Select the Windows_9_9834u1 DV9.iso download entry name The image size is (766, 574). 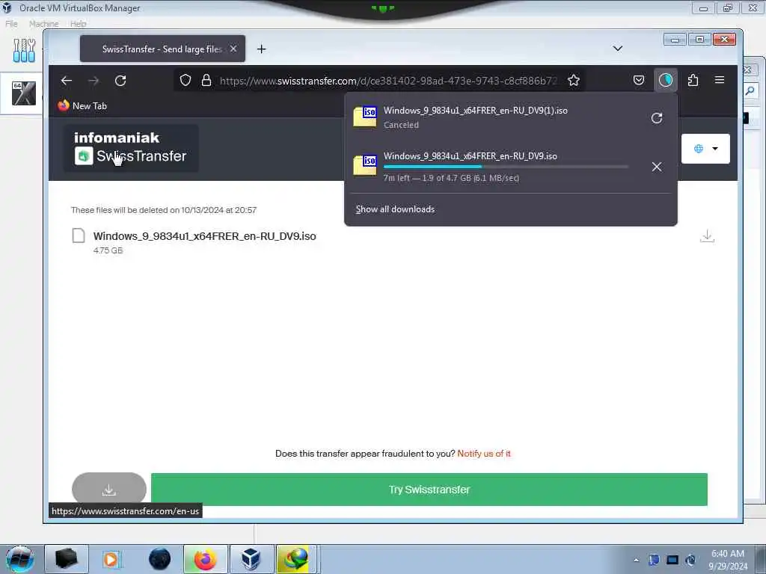[470, 156]
